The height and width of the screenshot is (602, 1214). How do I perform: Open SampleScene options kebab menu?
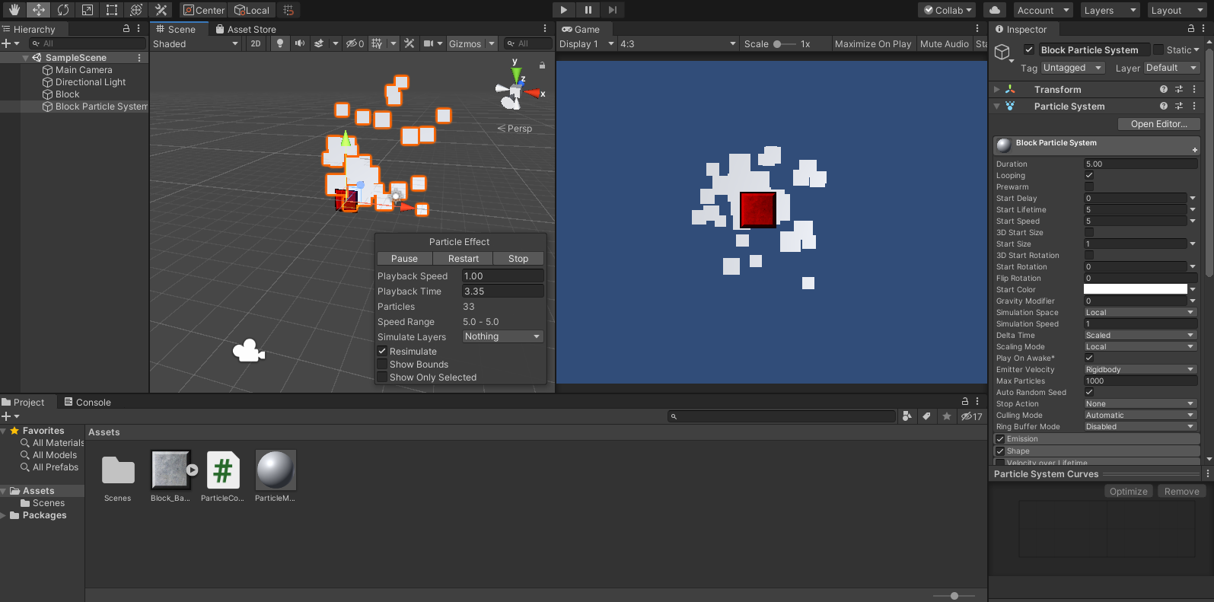tap(139, 57)
